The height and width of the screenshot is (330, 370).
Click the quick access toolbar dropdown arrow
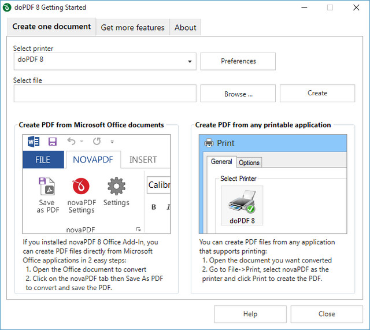(112, 142)
